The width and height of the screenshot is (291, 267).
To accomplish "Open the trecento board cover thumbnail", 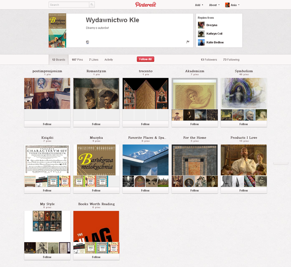I will click(145, 93).
